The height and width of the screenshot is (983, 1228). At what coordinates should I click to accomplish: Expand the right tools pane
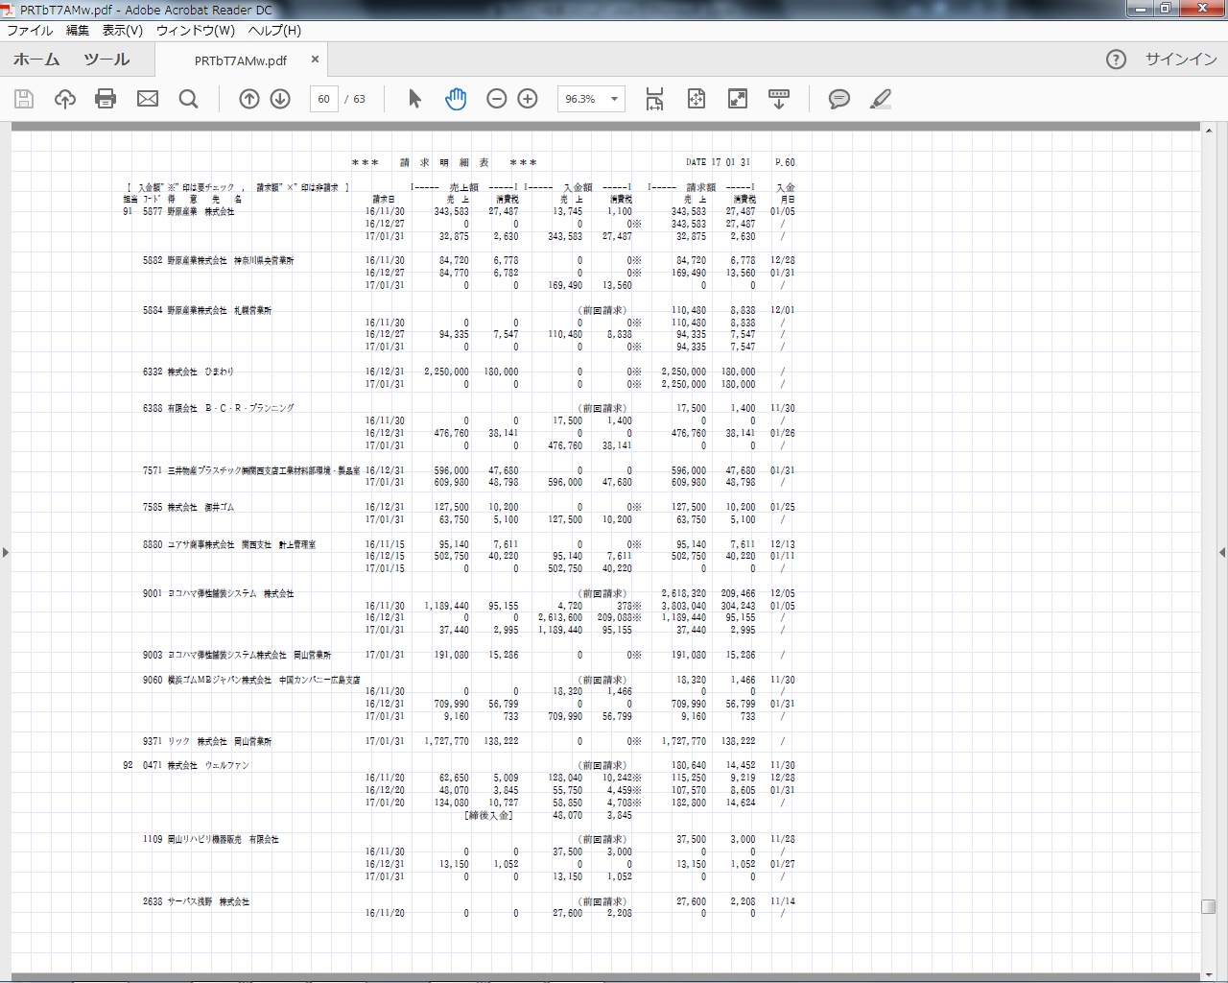point(1221,552)
